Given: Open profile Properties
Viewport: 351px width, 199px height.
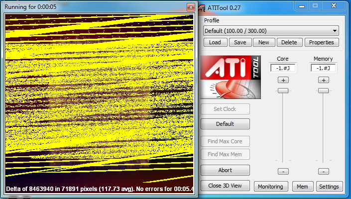Looking at the screenshot, I should (x=322, y=42).
